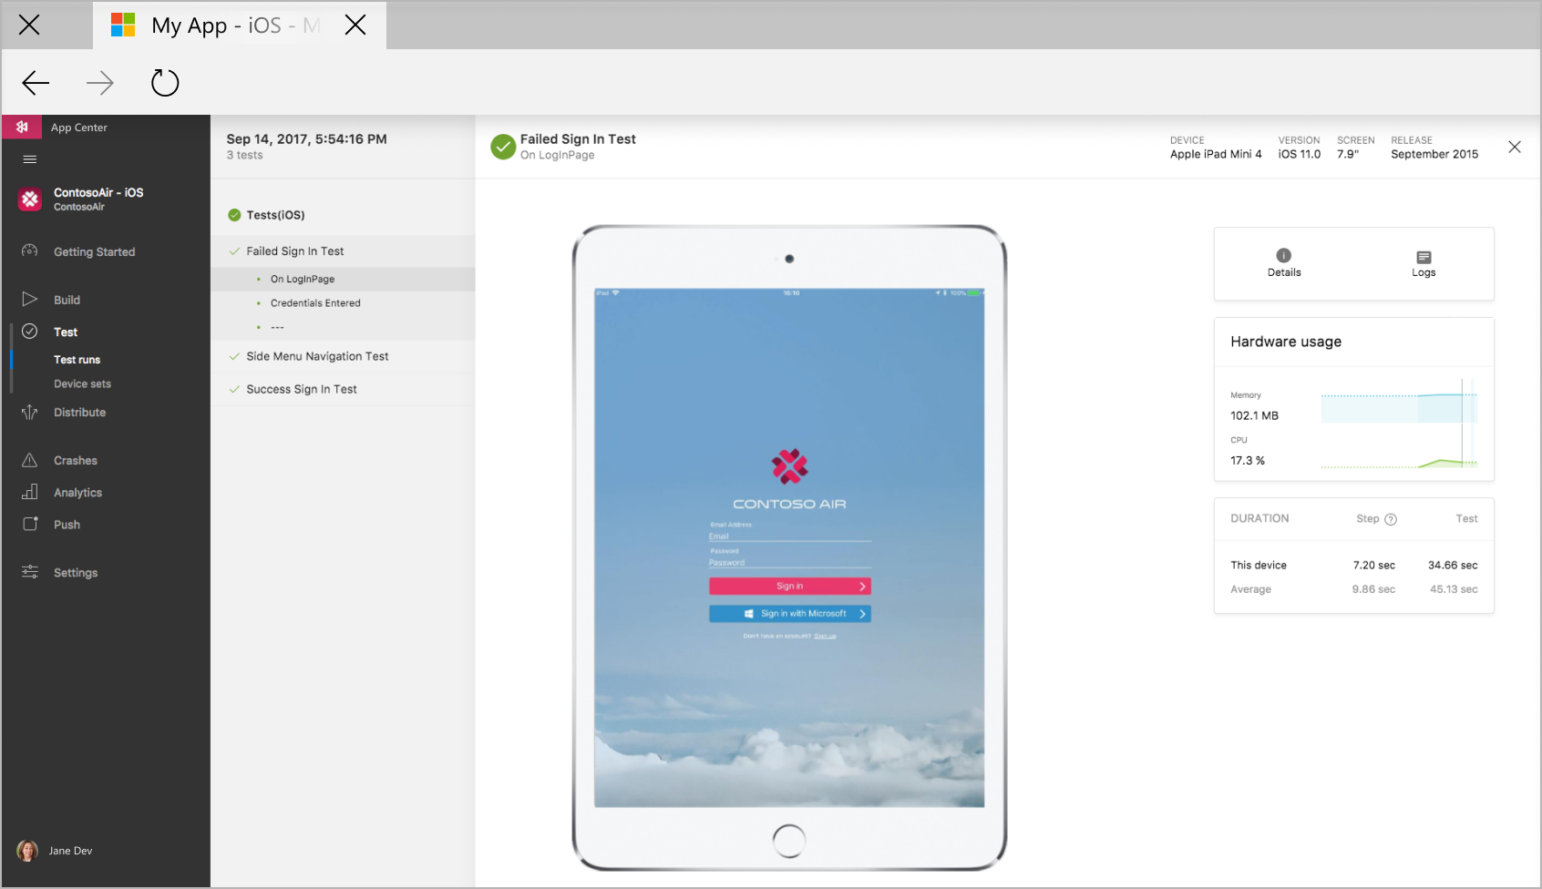Open Settings from the sidebar
The height and width of the screenshot is (889, 1542).
pyautogui.click(x=76, y=572)
